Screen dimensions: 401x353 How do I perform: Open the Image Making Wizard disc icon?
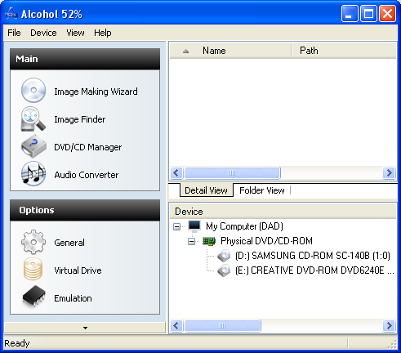tap(33, 90)
